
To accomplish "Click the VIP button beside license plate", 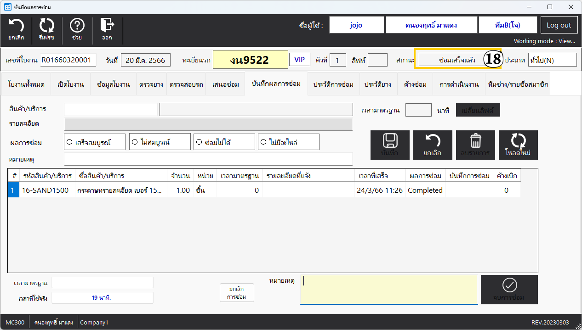I will point(299,60).
